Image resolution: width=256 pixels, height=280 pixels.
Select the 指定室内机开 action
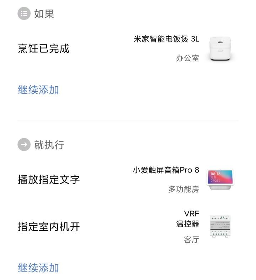49,227
